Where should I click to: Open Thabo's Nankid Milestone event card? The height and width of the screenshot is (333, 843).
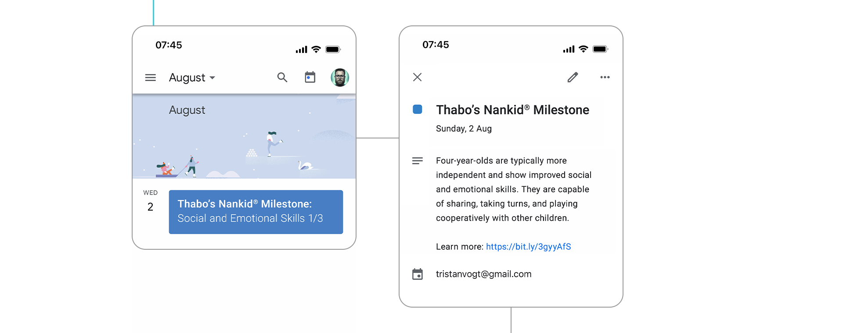[x=256, y=212]
